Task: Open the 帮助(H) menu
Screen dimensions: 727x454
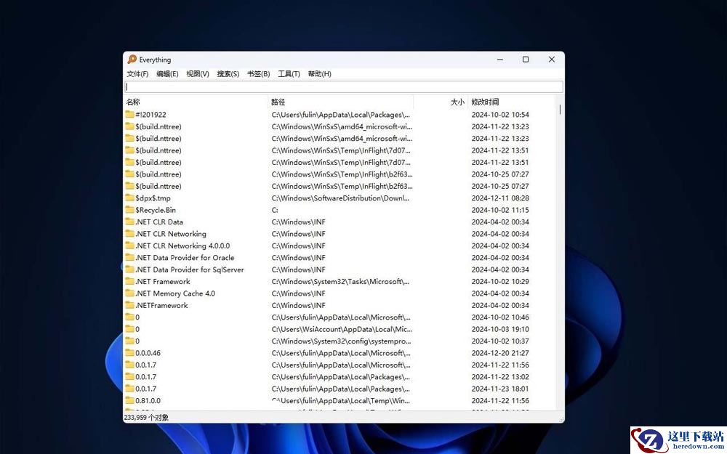Action: (x=319, y=73)
